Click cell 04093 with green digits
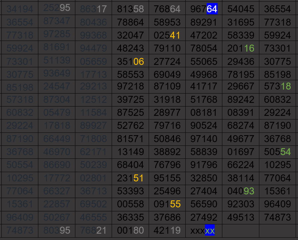This screenshot has height=240, width=298. click(x=241, y=191)
